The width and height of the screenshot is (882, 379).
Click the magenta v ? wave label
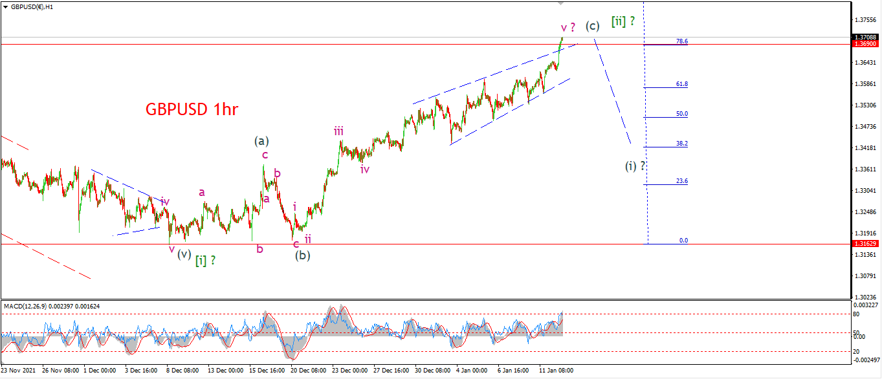coord(568,28)
